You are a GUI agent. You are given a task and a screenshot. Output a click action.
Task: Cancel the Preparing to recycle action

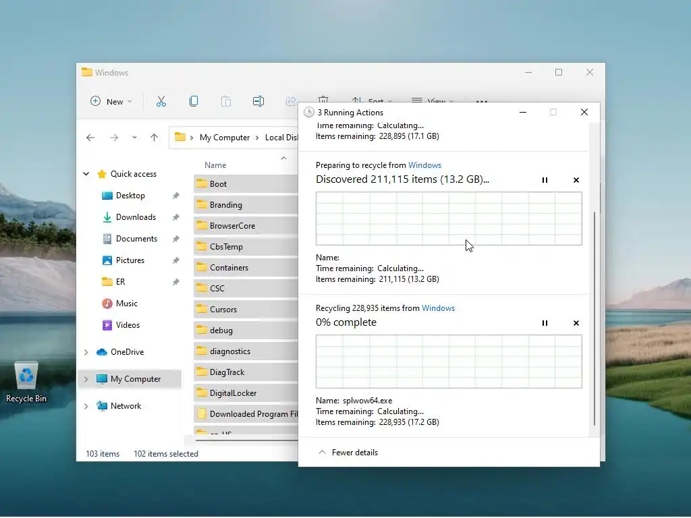tap(576, 180)
